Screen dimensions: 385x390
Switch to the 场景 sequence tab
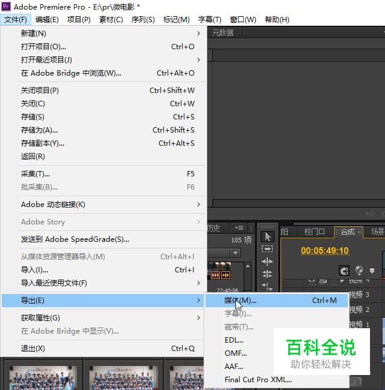[x=377, y=232]
